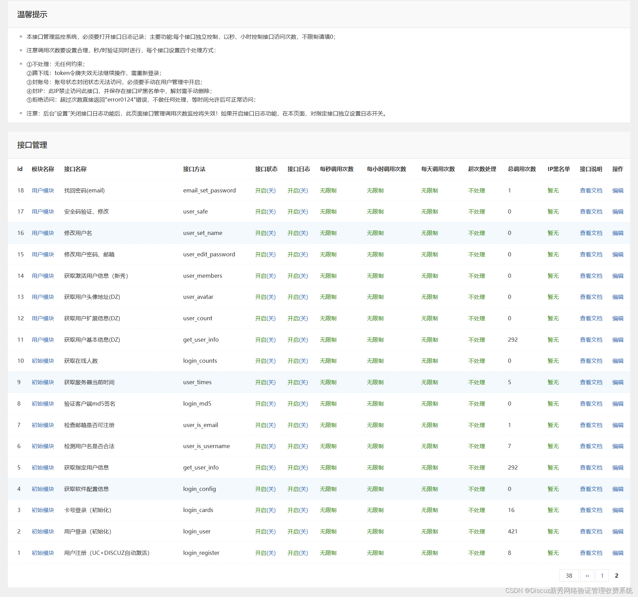638x597 pixels.
Task: View docs for user_safe interface
Action: (591, 211)
